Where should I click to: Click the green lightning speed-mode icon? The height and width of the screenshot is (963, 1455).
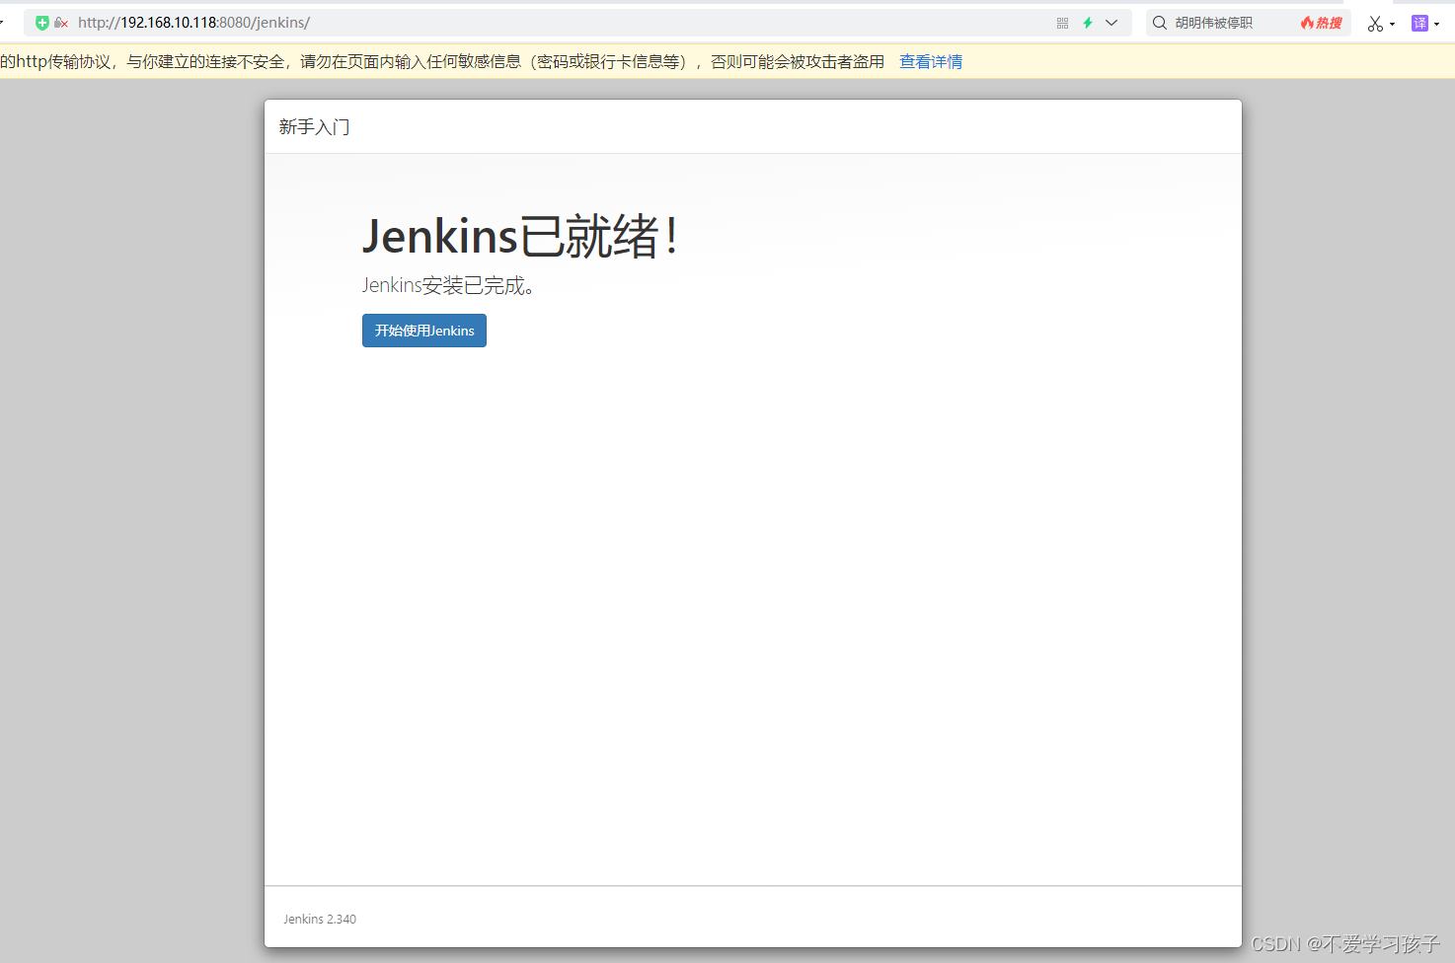click(x=1088, y=23)
